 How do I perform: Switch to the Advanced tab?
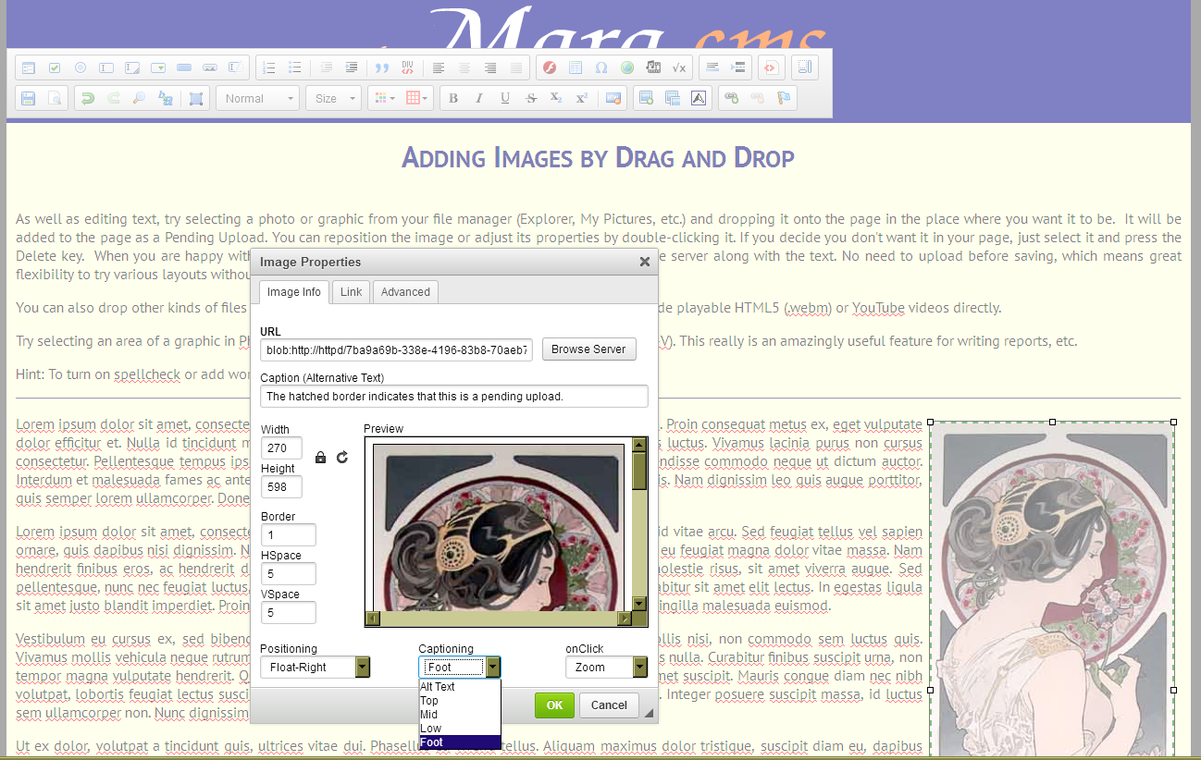tap(405, 291)
